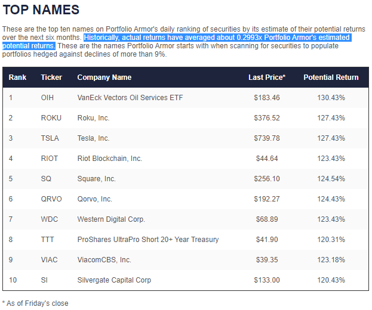Image resolution: width=372 pixels, height=310 pixels.
Task: Click the 130.43% potential return value
Action: 331,98
